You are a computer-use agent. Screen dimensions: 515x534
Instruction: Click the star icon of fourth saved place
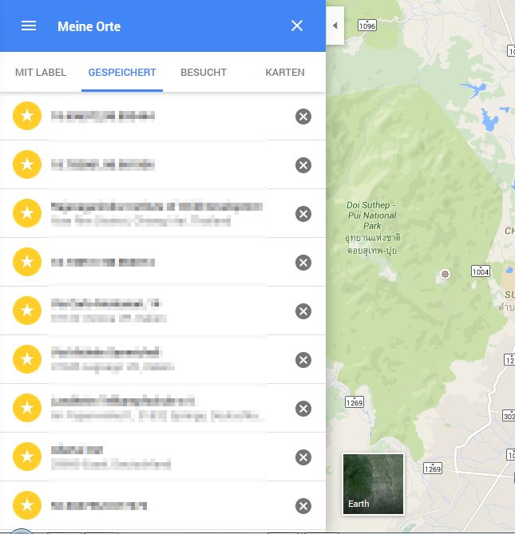point(27,262)
